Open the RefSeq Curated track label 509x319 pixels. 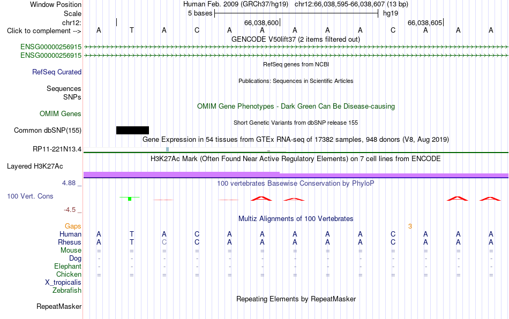pyautogui.click(x=56, y=72)
